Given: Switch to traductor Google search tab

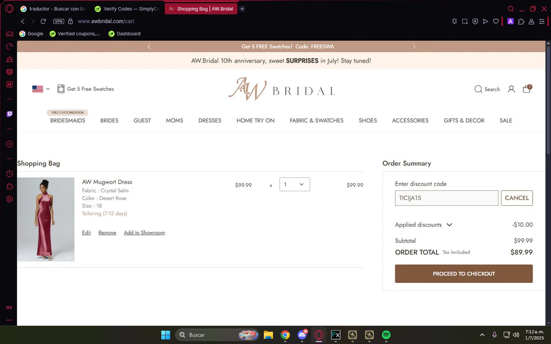Looking at the screenshot, I should pyautogui.click(x=53, y=9).
